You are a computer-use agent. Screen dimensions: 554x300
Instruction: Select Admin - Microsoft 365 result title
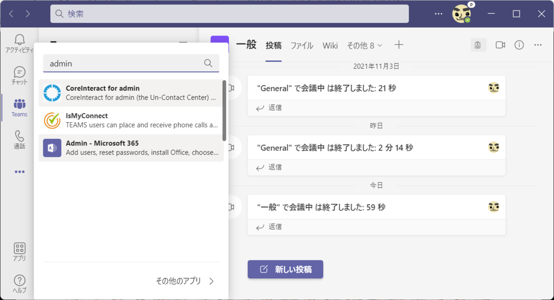coord(102,143)
